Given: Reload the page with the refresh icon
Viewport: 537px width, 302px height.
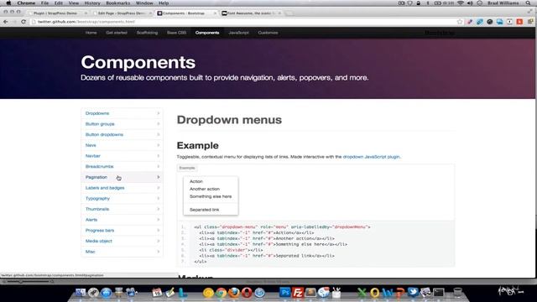Looking at the screenshot, I should click(x=23, y=22).
